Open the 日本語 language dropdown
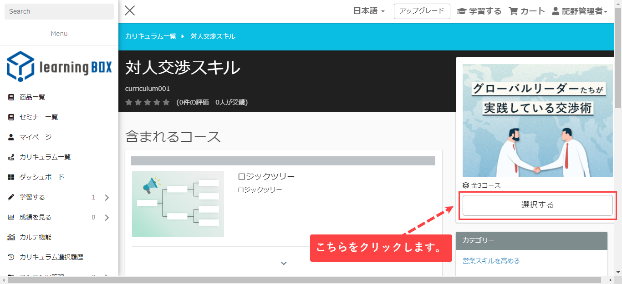The width and height of the screenshot is (622, 284). [369, 11]
